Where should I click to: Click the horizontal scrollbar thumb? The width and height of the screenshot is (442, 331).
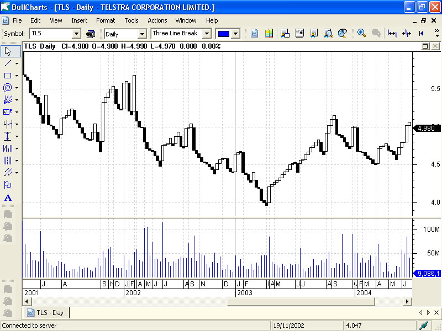point(301,302)
